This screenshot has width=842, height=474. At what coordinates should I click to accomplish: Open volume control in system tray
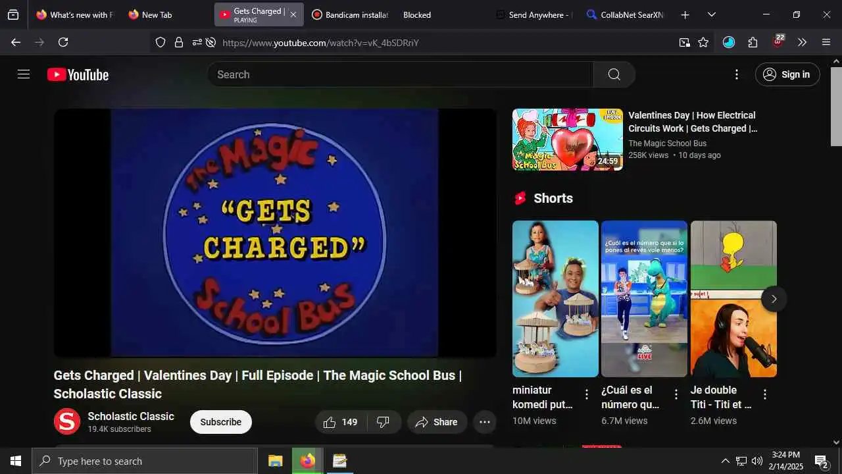tap(757, 461)
